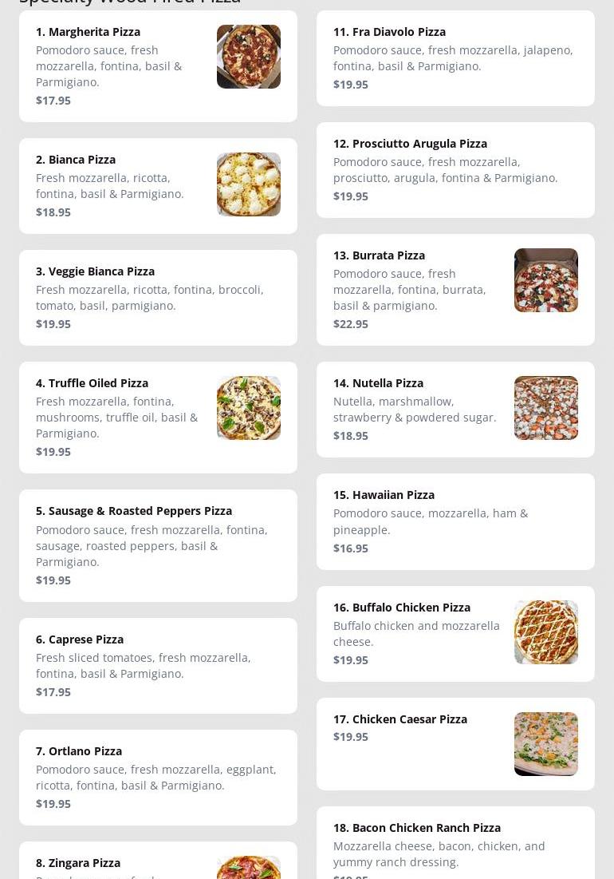
Task: Click the $16.95 Hawaiian Pizza price
Action: [351, 548]
